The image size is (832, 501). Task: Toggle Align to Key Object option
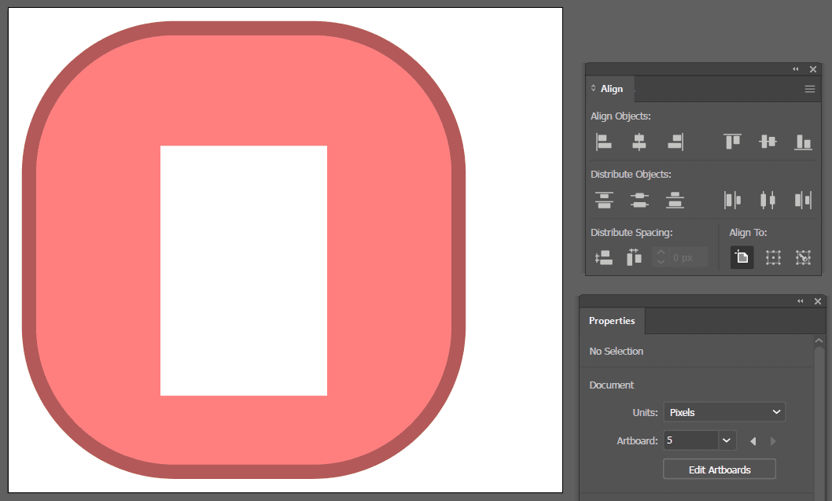coord(804,258)
